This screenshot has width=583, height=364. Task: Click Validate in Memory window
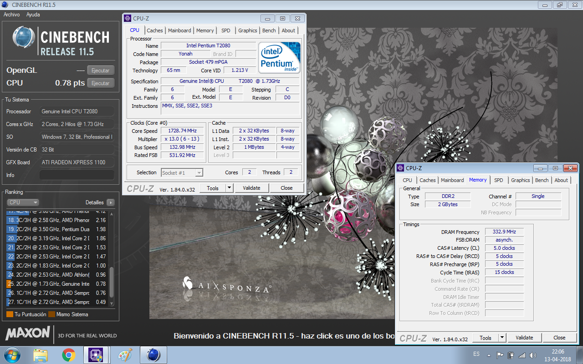pyautogui.click(x=524, y=338)
